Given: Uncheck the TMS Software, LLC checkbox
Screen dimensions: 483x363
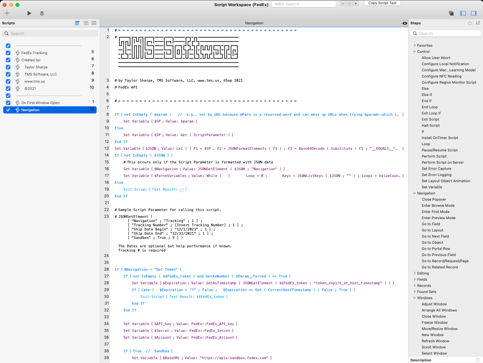Looking at the screenshot, I should [x=8, y=74].
